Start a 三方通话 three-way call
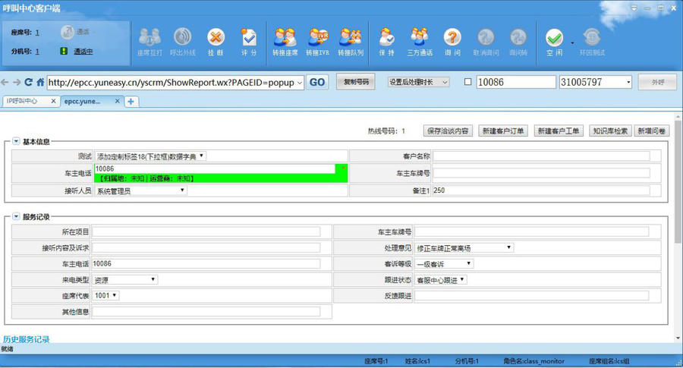This screenshot has height=368, width=683. coord(420,38)
